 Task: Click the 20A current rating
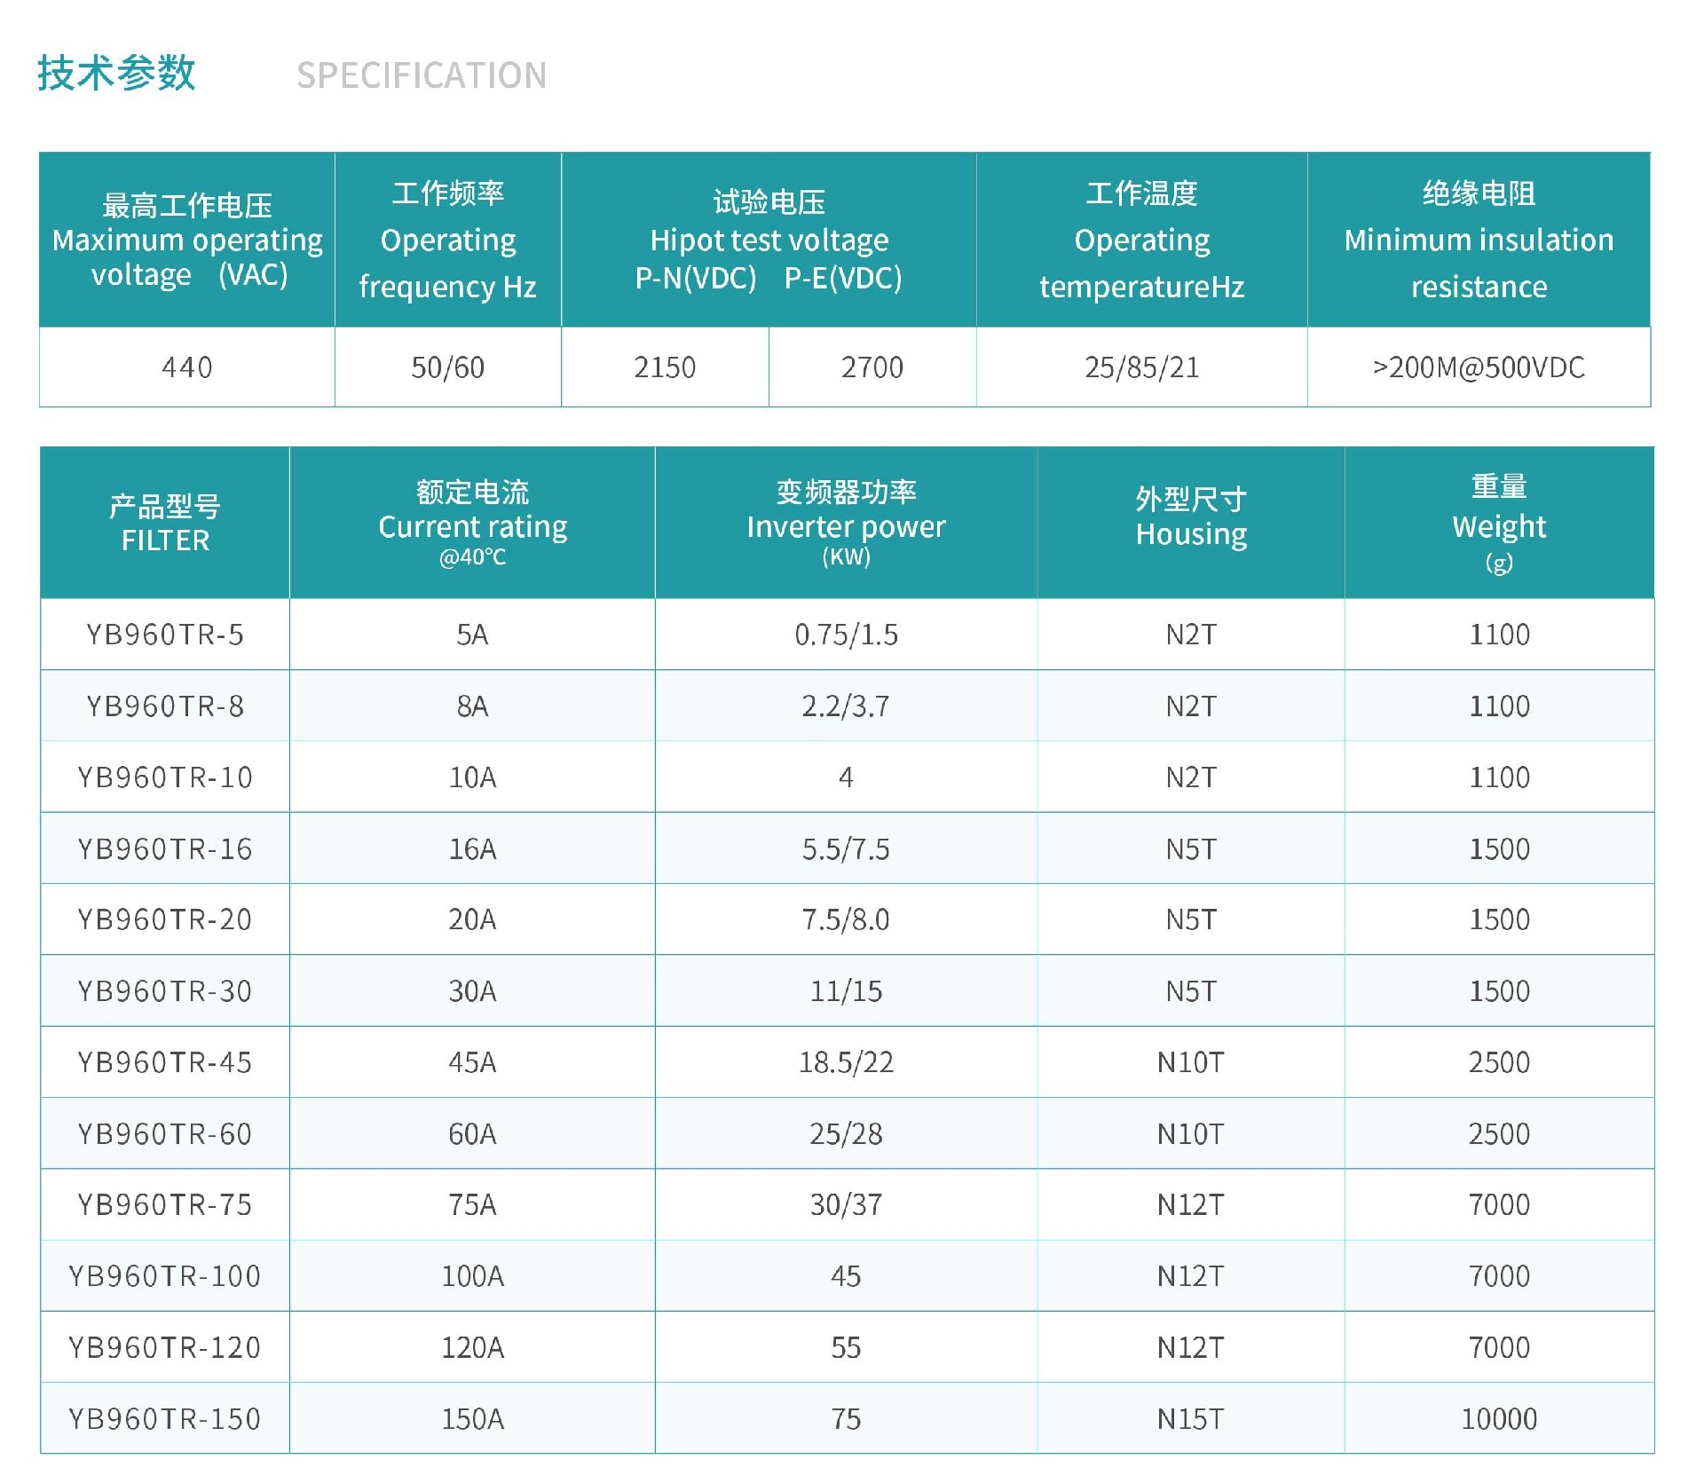(x=472, y=919)
